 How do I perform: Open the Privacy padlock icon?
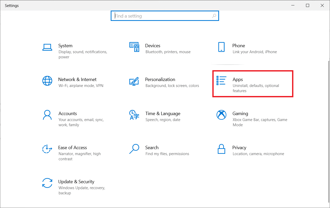point(221,149)
